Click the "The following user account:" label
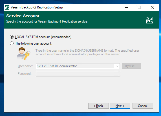The width and height of the screenshot is (161, 116). [34, 43]
